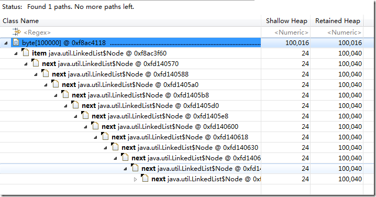This screenshot has width=376, height=197.
Task: Select next java.util.LinkedList$Node @ 0xfd1405d0
Action: tap(150, 106)
